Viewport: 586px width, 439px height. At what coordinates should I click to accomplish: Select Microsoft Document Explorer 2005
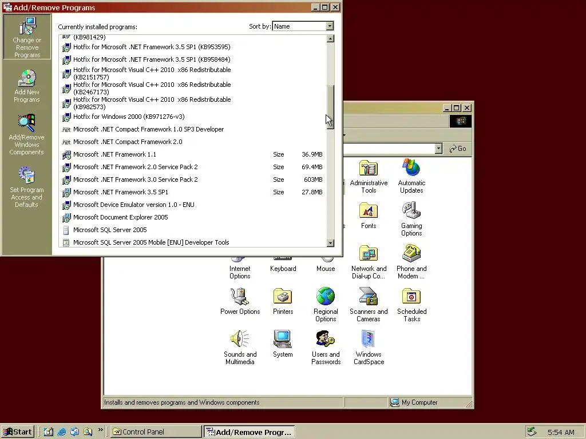193,217
